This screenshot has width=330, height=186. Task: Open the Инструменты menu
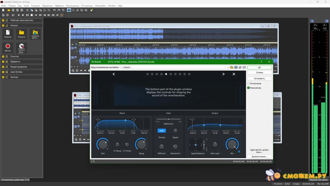[72, 6]
